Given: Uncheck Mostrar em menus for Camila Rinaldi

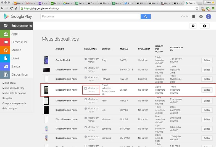Looking at the screenshot, I should pos(86,59).
